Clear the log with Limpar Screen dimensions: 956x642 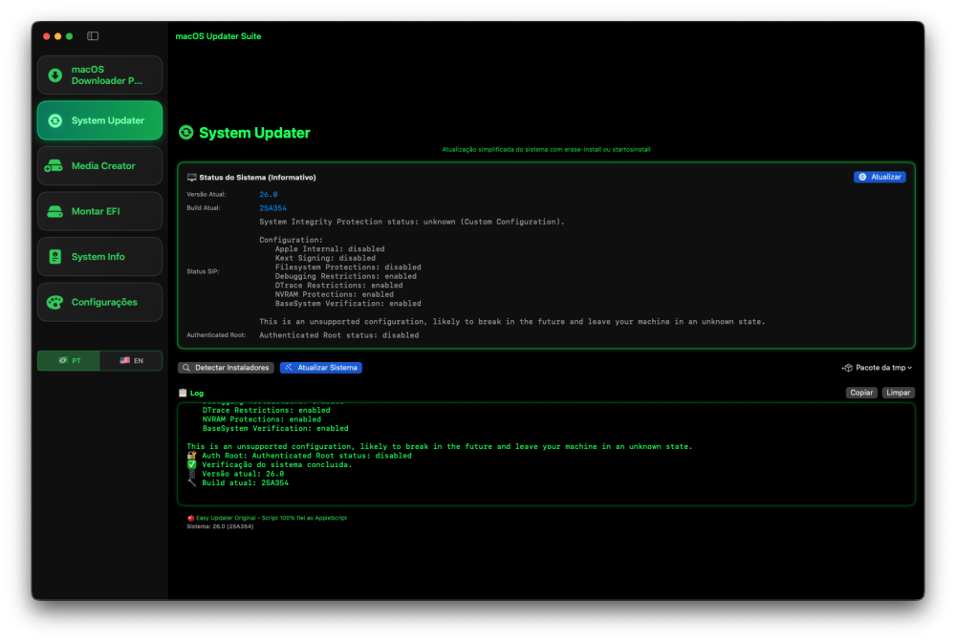(x=898, y=393)
